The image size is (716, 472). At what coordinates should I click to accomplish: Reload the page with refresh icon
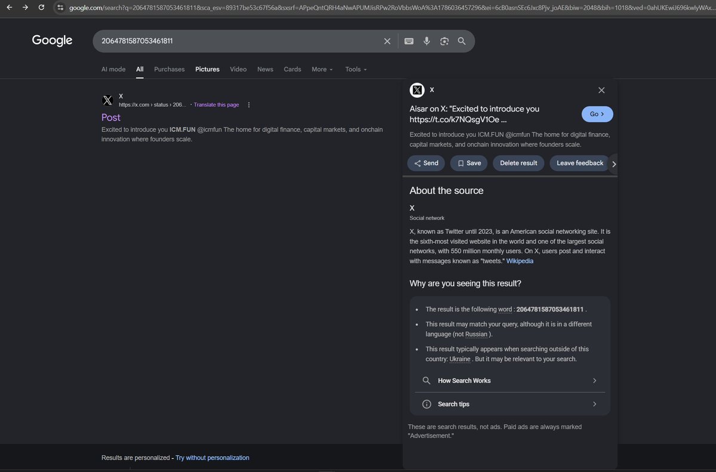point(41,7)
